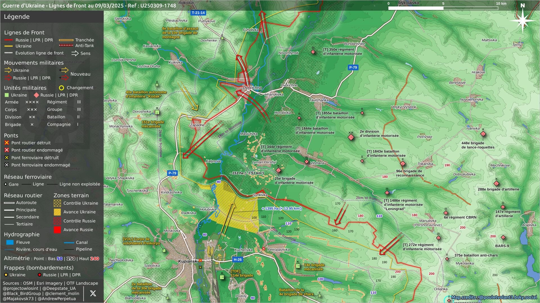Click the Tavilzhanka village label
540x303 pixels.
coord(319,100)
